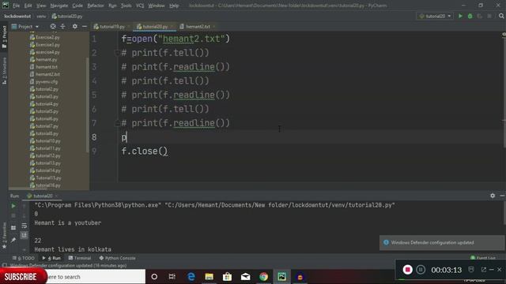Toggle soft-wrap in Run console
The width and height of the screenshot is (506, 284).
(x=25, y=226)
